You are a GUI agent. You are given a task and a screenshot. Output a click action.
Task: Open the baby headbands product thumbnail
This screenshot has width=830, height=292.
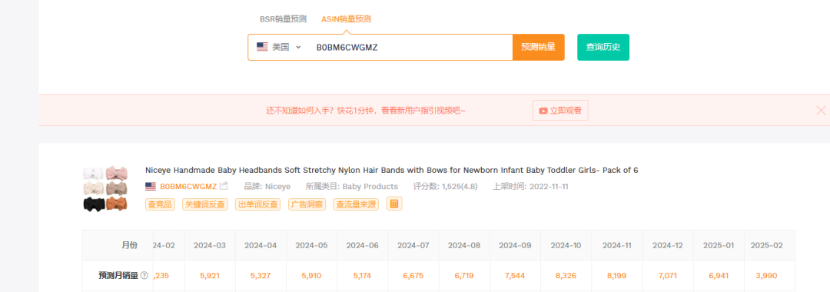pos(105,189)
